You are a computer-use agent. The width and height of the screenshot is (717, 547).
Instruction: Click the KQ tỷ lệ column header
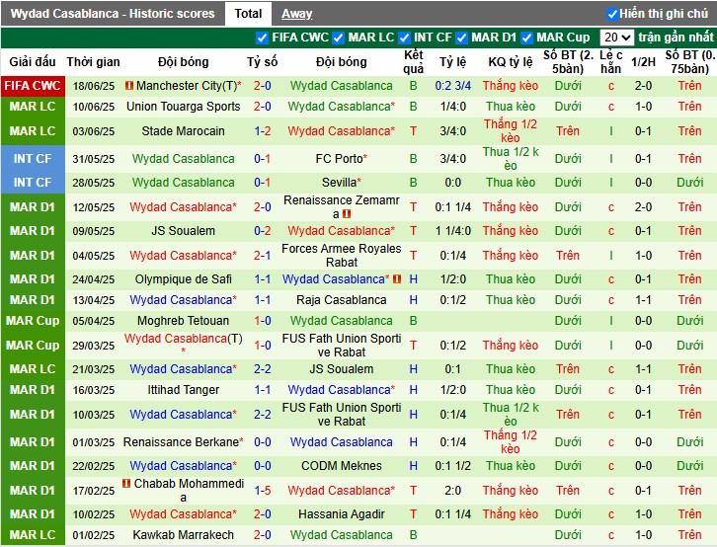pos(511,62)
